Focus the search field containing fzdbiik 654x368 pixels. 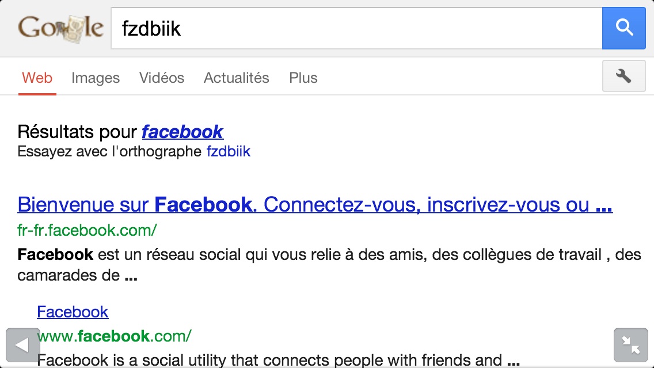point(356,28)
